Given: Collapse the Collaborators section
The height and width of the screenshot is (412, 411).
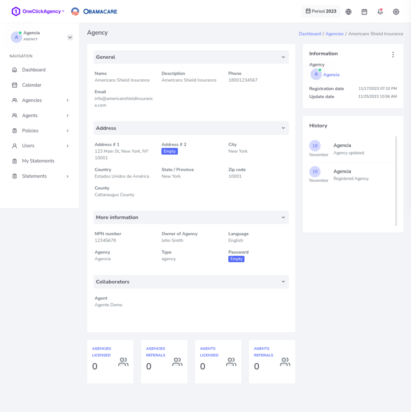Looking at the screenshot, I should point(283,282).
